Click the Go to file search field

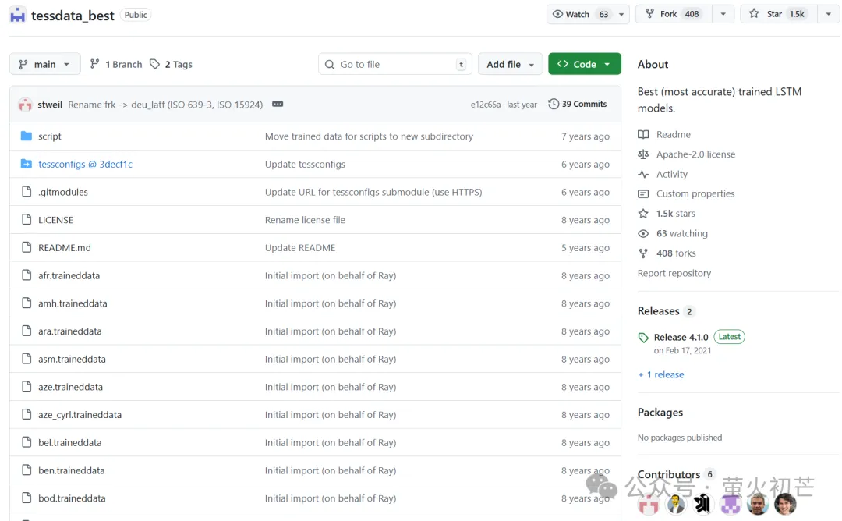(395, 64)
